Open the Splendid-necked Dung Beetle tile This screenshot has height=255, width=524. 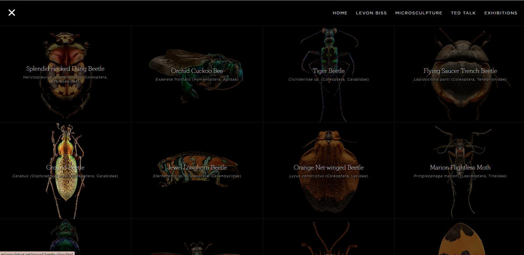pyautogui.click(x=65, y=74)
